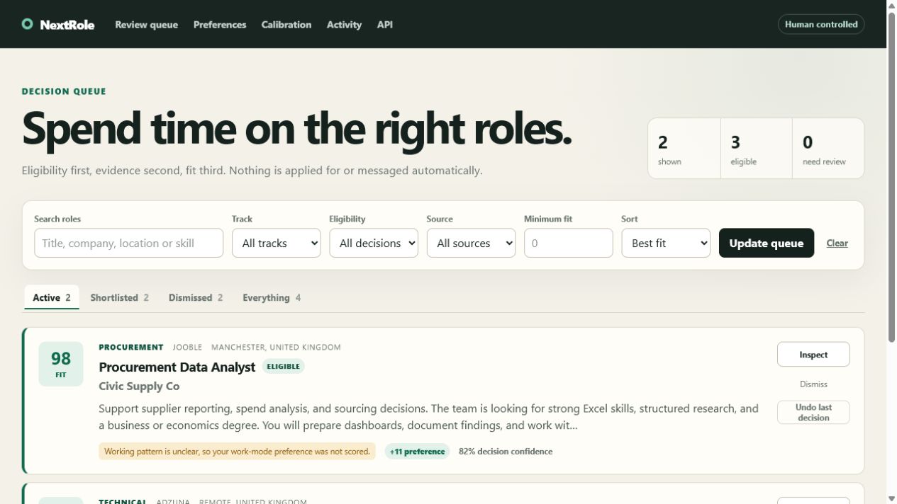897x504 pixels.
Task: Go to the Calibration page
Action: click(286, 24)
